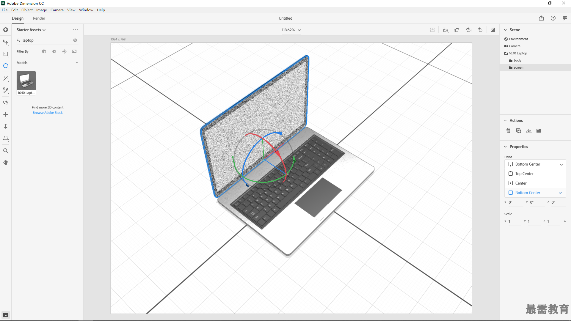Collapse the 16:10 Laptop group

pos(506,53)
